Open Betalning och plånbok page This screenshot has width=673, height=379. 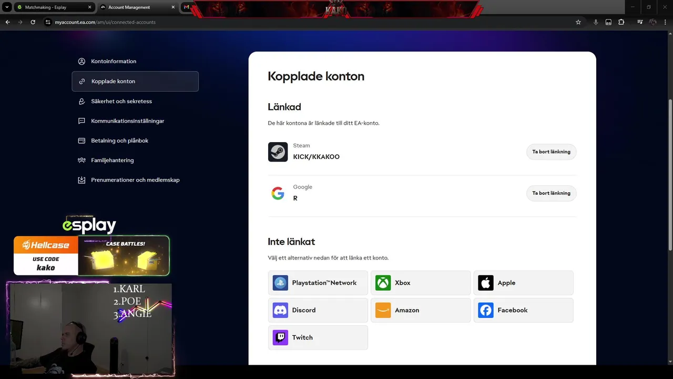135,141
